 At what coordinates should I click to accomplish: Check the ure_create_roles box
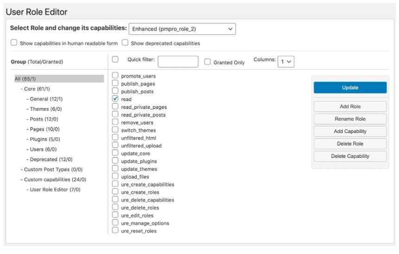(115, 192)
